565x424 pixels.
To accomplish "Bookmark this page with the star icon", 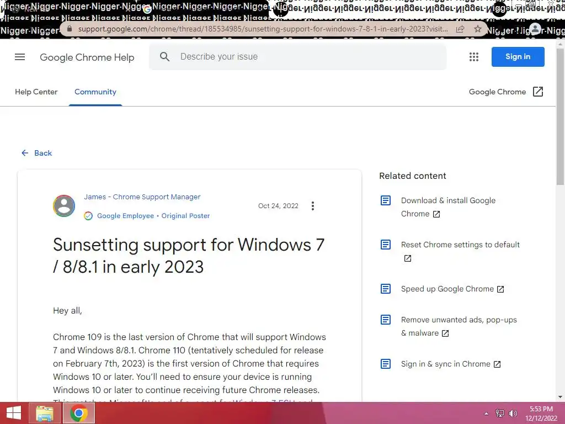I will (x=477, y=29).
